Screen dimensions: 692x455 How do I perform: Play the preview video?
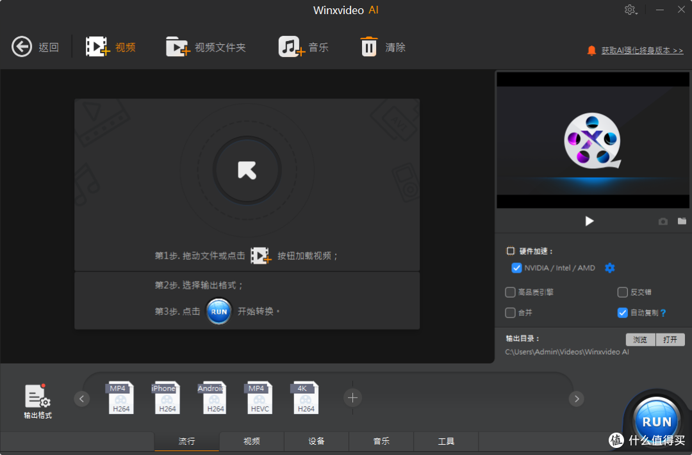(x=589, y=221)
